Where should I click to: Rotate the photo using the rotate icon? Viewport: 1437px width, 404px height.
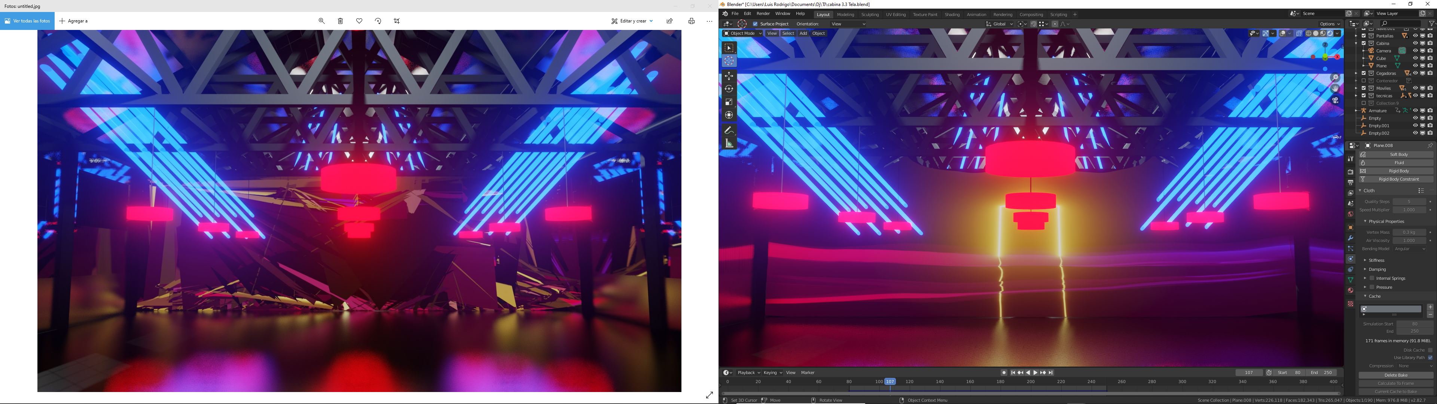pos(378,21)
